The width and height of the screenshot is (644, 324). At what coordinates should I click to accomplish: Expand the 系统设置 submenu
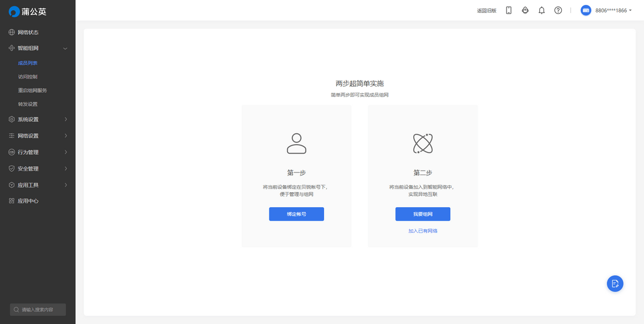point(38,119)
